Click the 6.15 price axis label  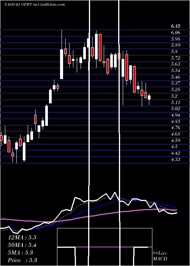(x=176, y=26)
